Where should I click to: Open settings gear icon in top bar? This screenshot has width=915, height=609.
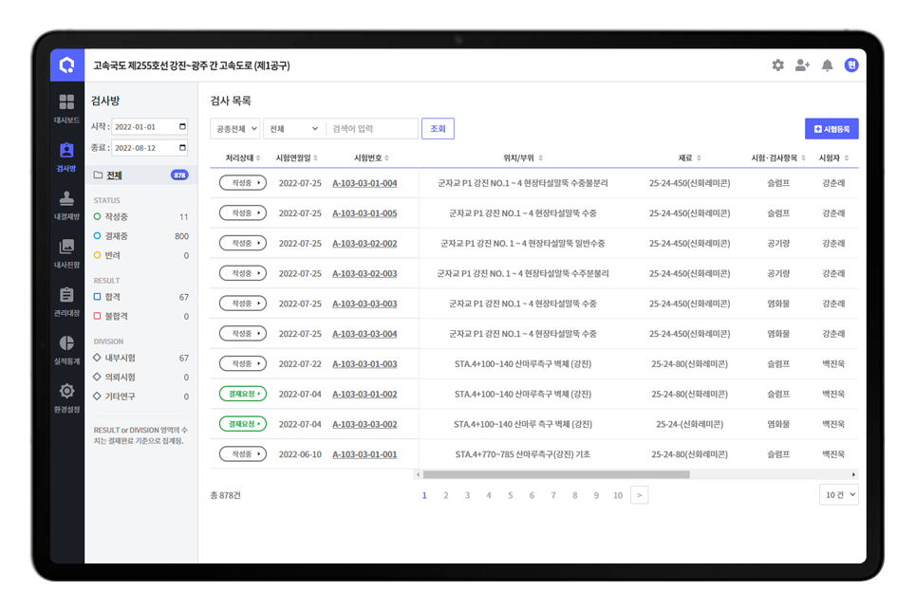pos(777,65)
